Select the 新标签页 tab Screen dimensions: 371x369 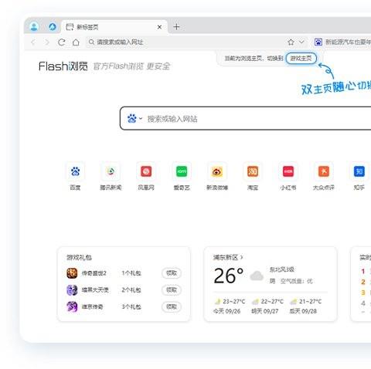[114, 27]
